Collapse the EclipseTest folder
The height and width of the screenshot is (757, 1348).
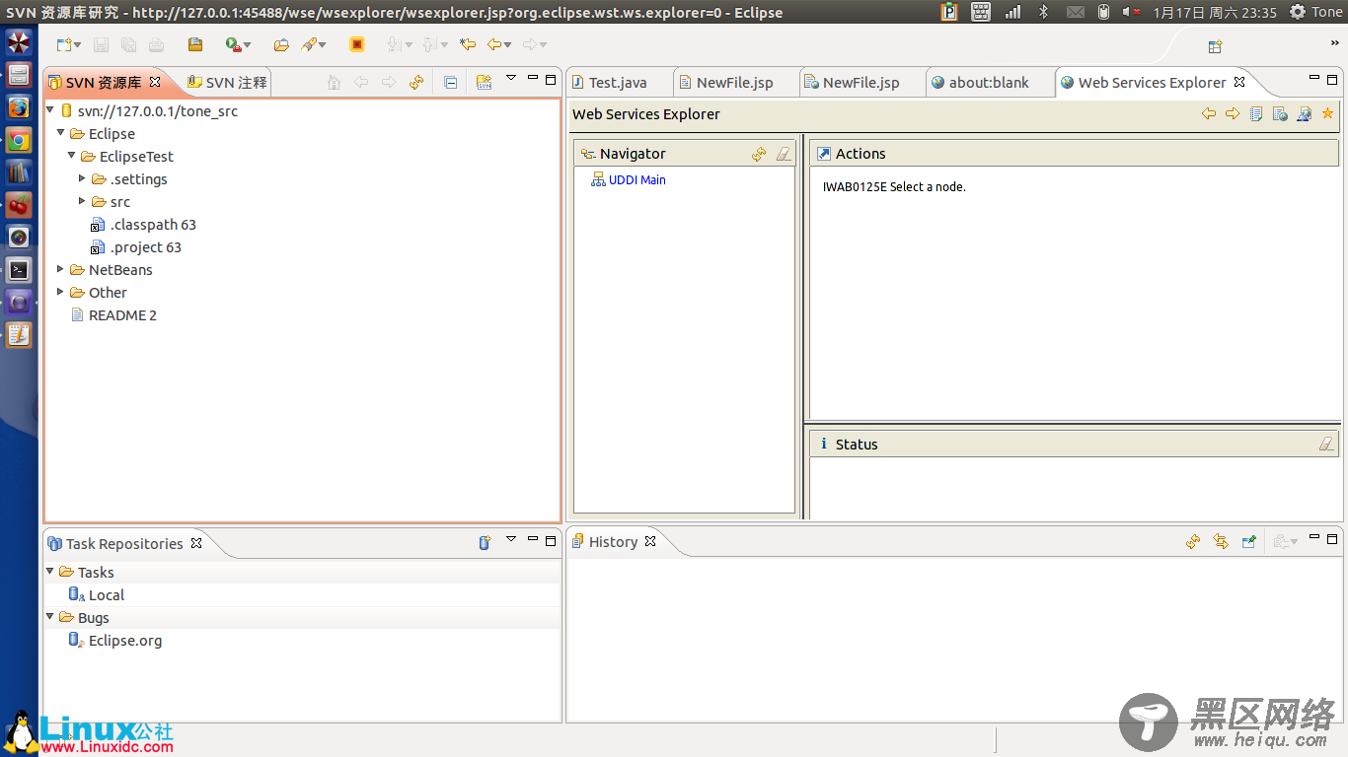pyautogui.click(x=72, y=156)
